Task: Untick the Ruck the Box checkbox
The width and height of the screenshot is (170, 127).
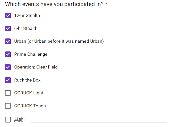Action: click(8, 80)
